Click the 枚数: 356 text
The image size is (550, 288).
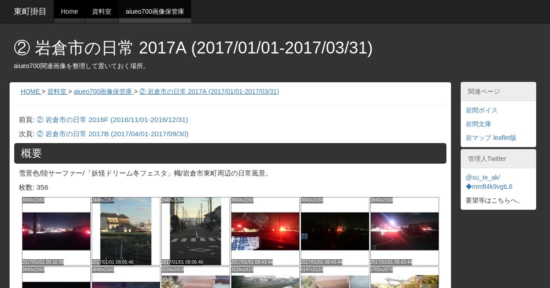[x=33, y=187]
